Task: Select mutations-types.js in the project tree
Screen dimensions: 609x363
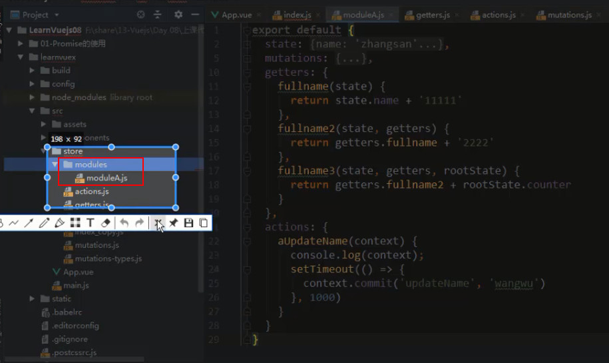Action: pyautogui.click(x=108, y=258)
